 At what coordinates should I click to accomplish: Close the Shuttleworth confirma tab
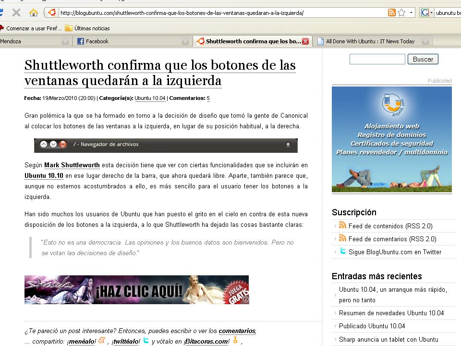[x=305, y=41]
